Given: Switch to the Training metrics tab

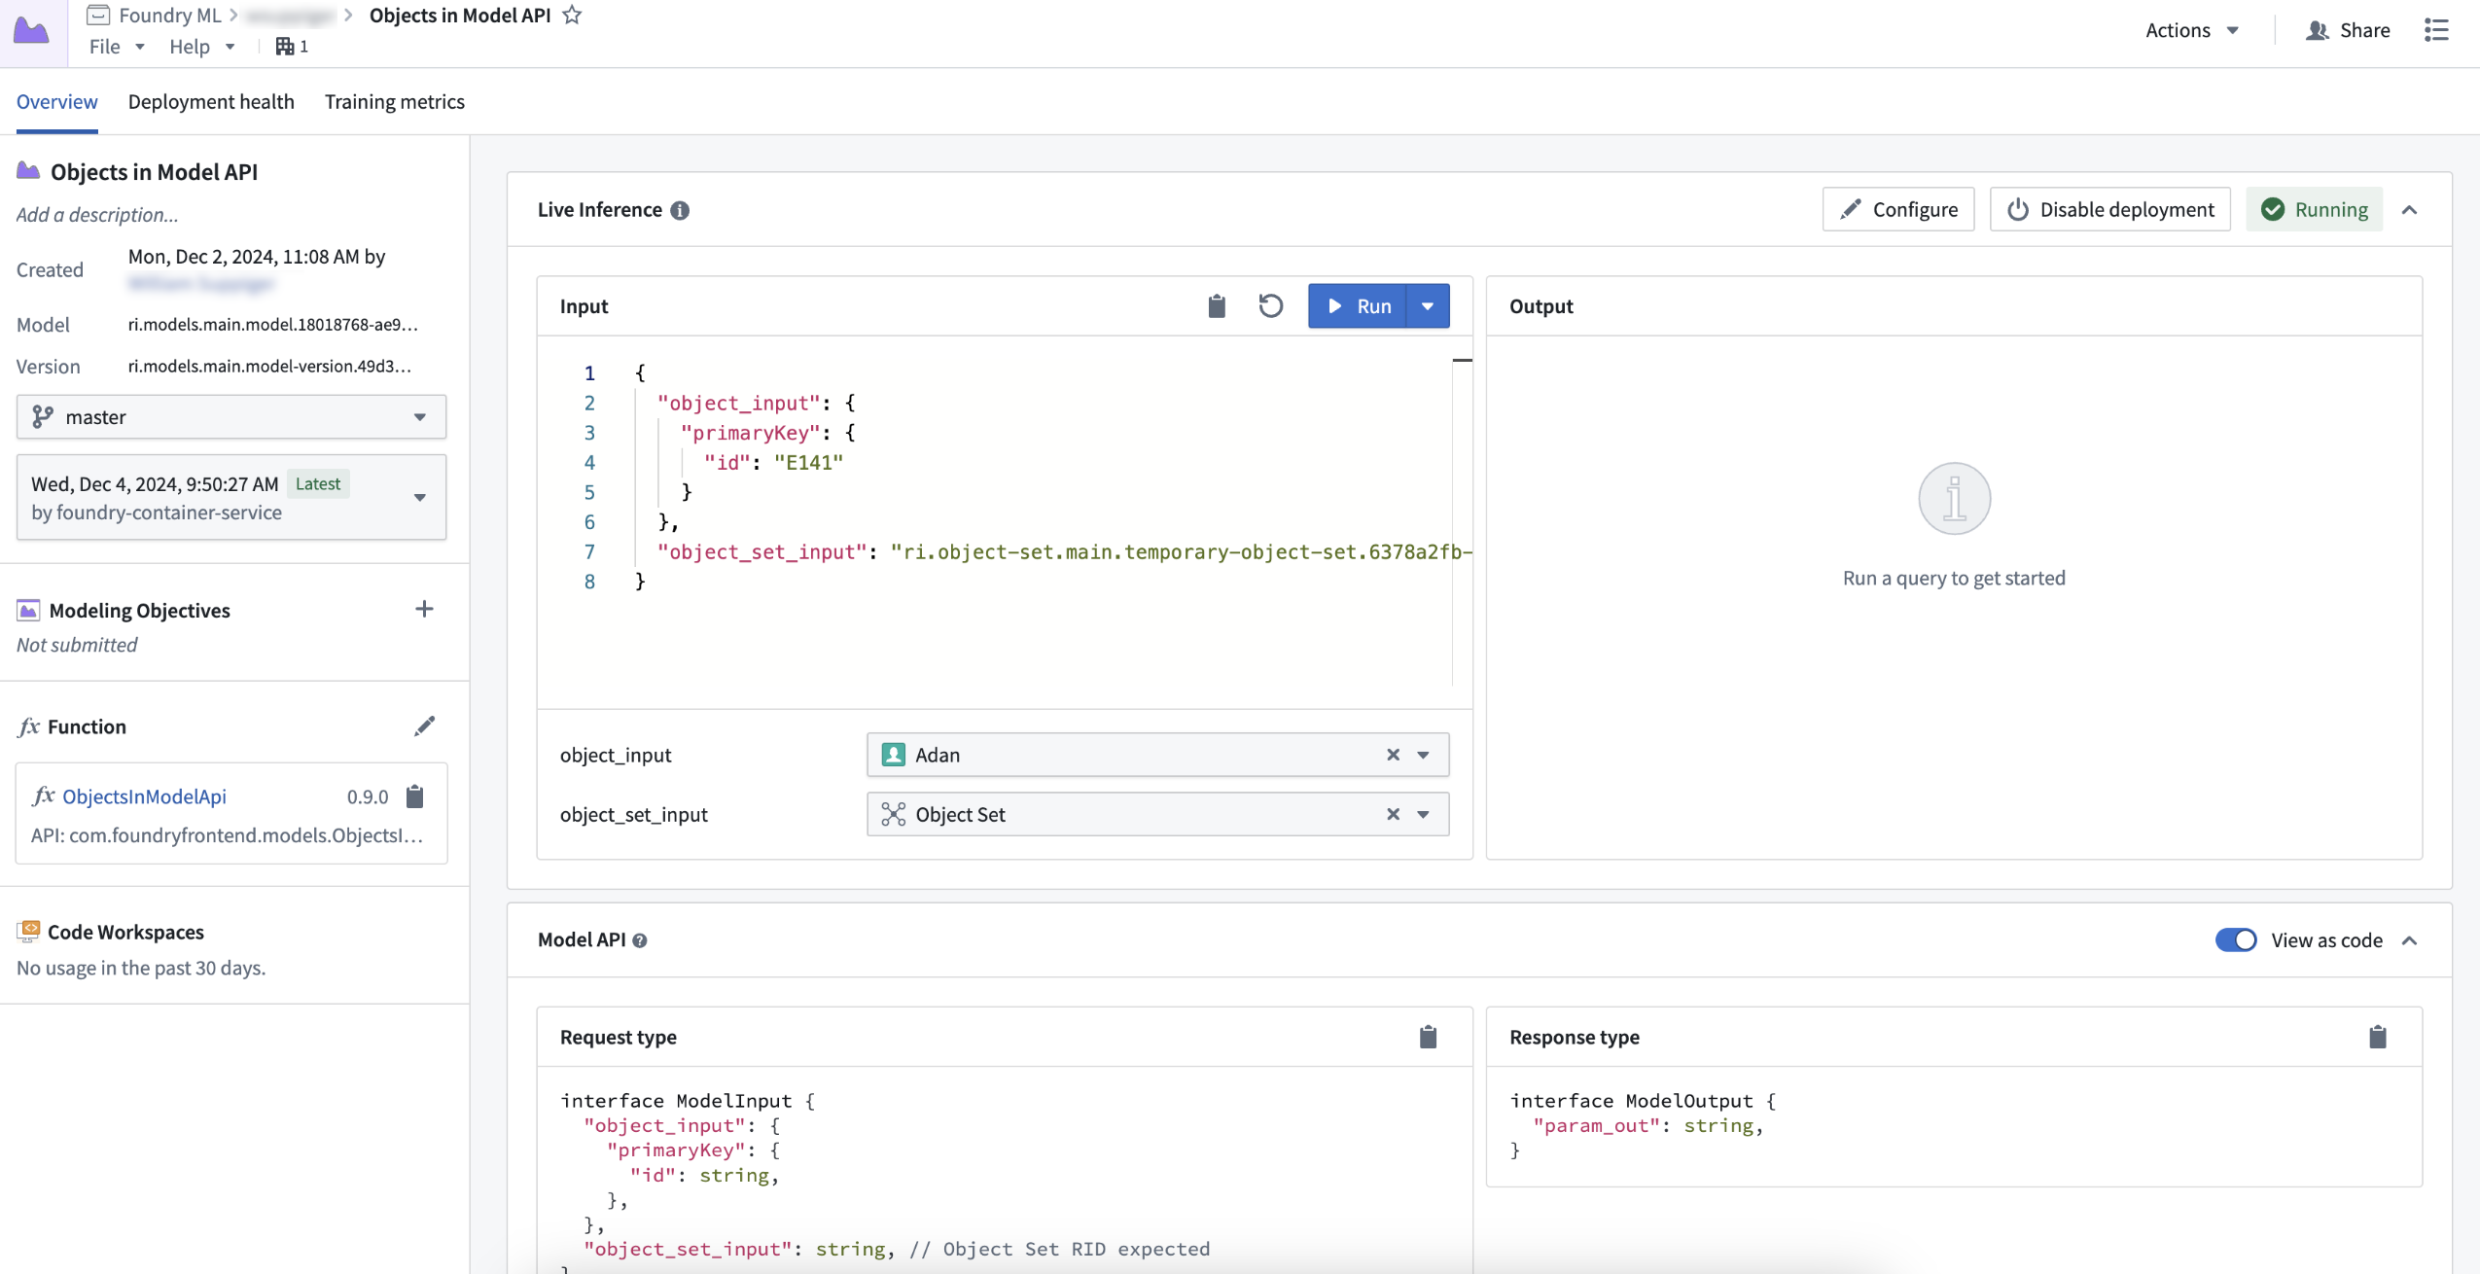Looking at the screenshot, I should [x=395, y=102].
